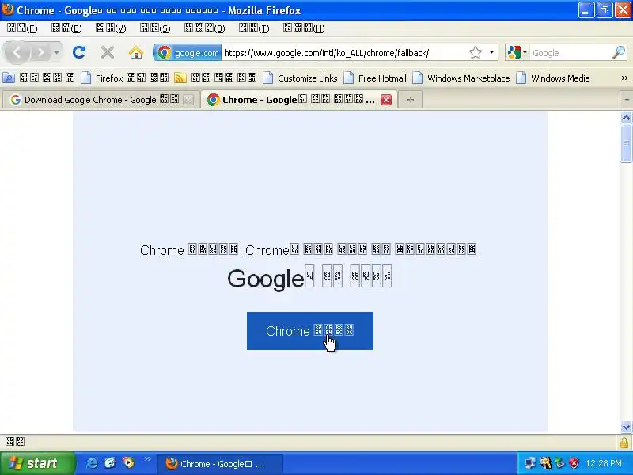Click the Firefox taskbar window button
This screenshot has height=475, width=633.
(x=220, y=464)
